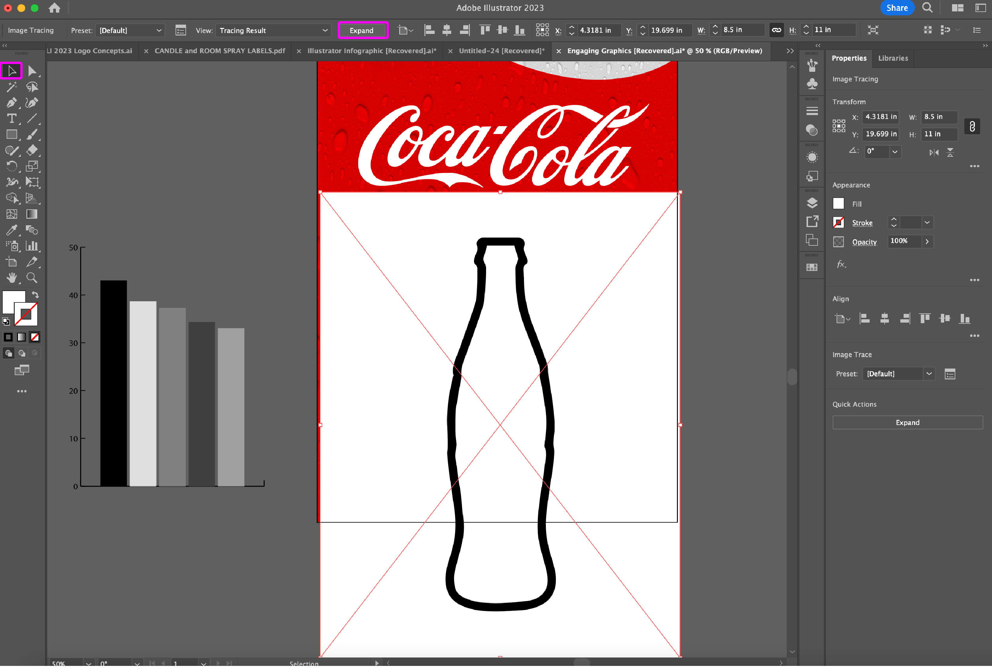Open the View Tracing Result dropdown
Image resolution: width=992 pixels, height=668 pixels.
pos(273,30)
